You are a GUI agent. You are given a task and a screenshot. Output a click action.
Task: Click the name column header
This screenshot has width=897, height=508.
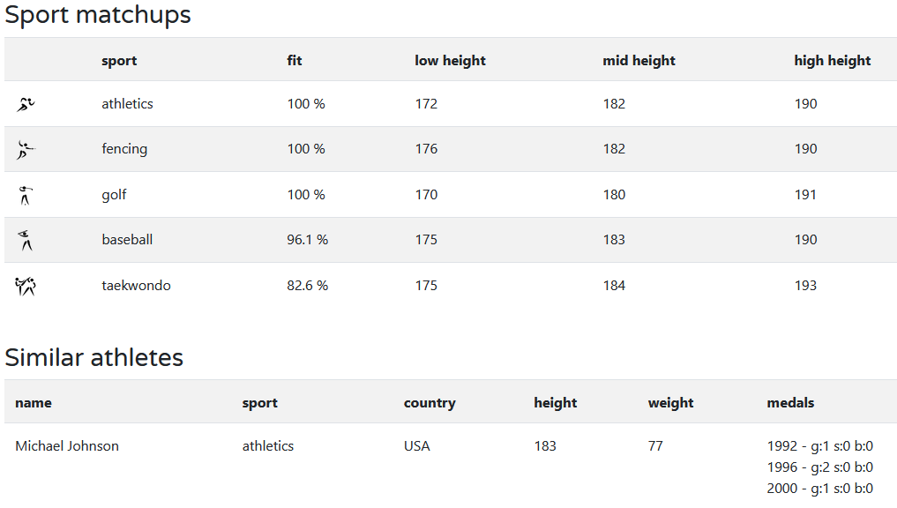34,403
